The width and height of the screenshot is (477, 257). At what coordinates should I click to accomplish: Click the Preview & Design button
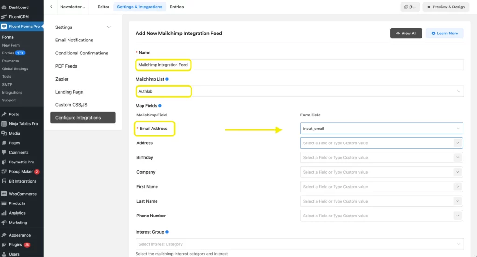(446, 7)
